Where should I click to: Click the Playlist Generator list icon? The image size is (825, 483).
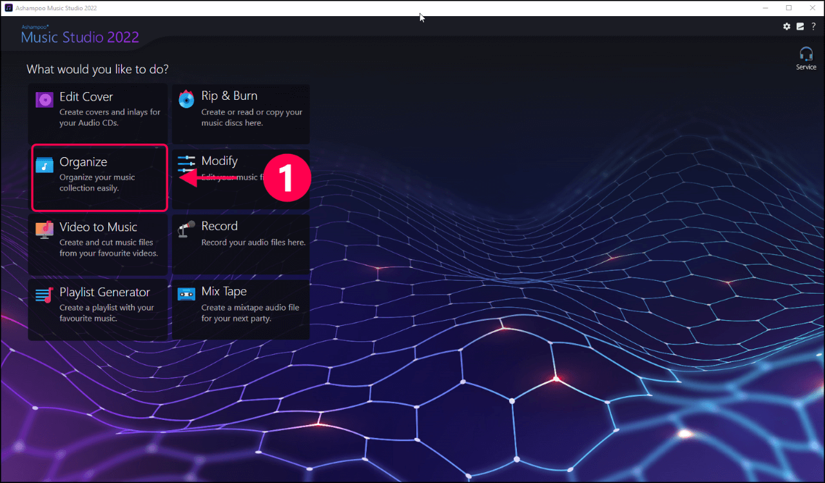pos(44,295)
